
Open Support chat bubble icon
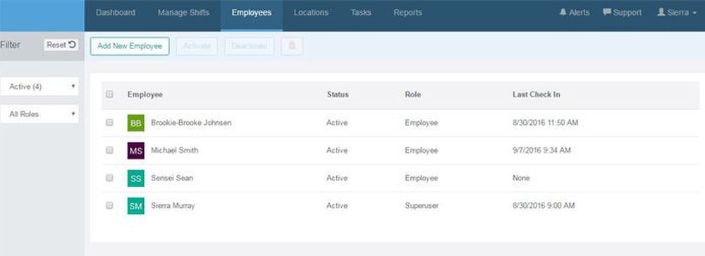pyautogui.click(x=606, y=12)
